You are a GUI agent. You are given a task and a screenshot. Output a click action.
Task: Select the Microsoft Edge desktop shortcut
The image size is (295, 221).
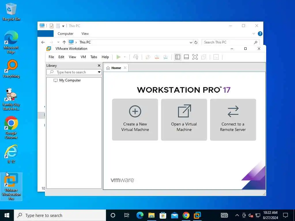tap(11, 42)
